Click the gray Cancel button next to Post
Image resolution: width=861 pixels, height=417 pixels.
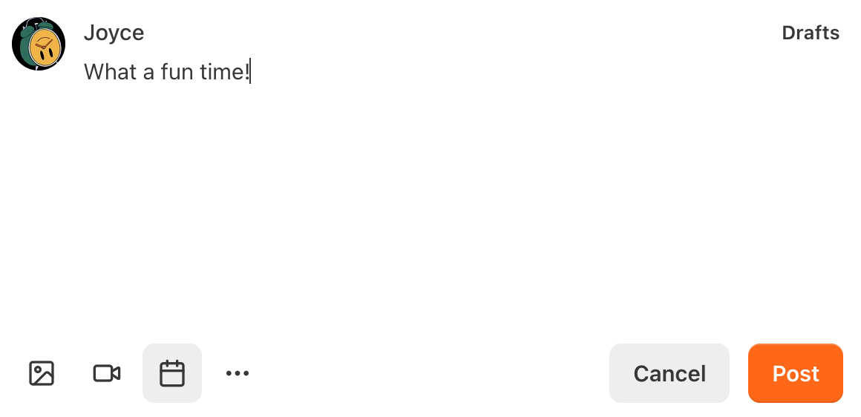pyautogui.click(x=670, y=373)
